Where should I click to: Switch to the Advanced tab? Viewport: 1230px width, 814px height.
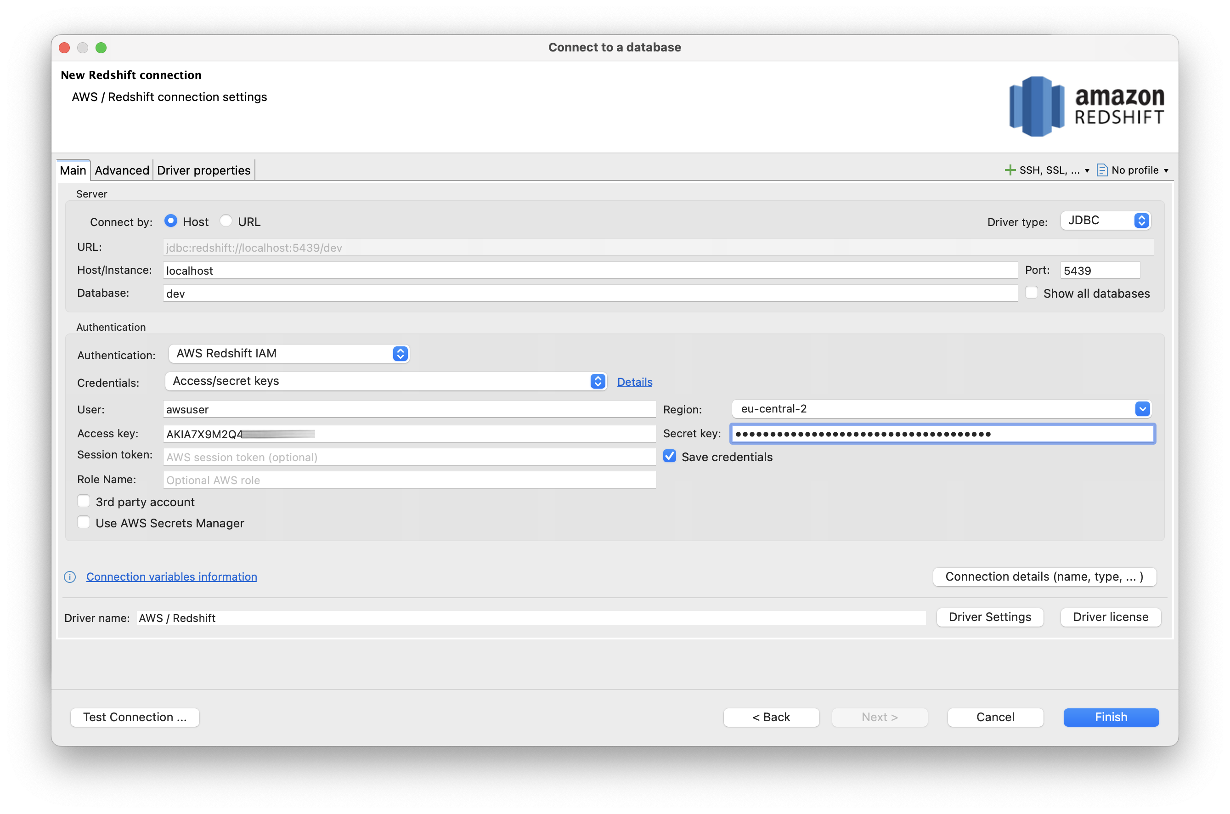point(122,171)
